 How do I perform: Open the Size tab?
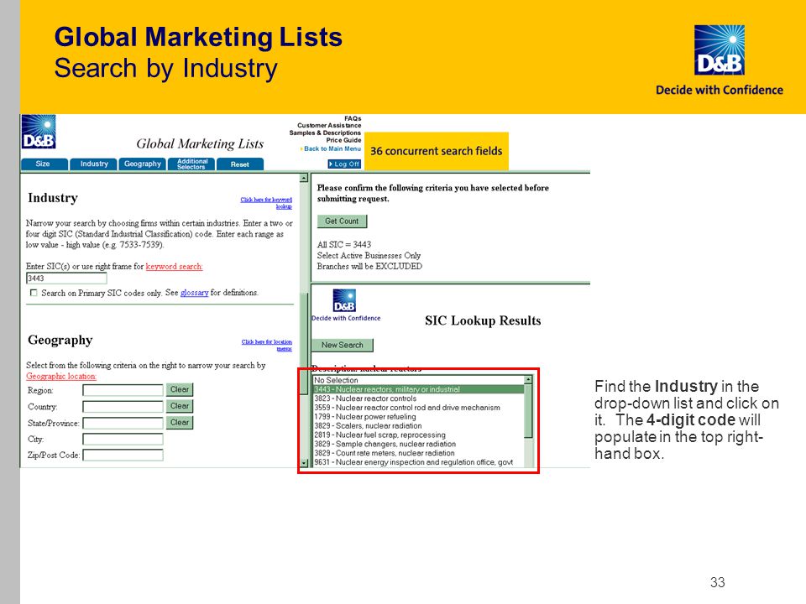click(x=44, y=164)
